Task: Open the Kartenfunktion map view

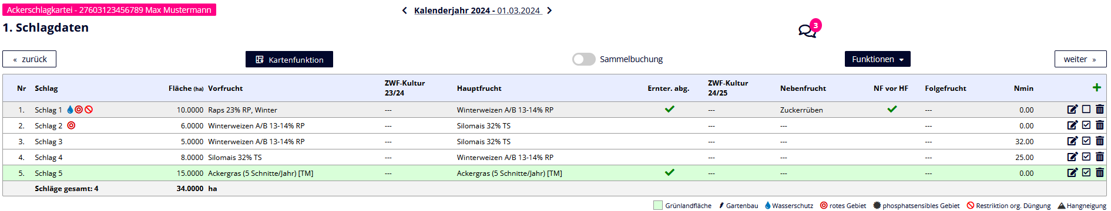Action: click(x=289, y=59)
